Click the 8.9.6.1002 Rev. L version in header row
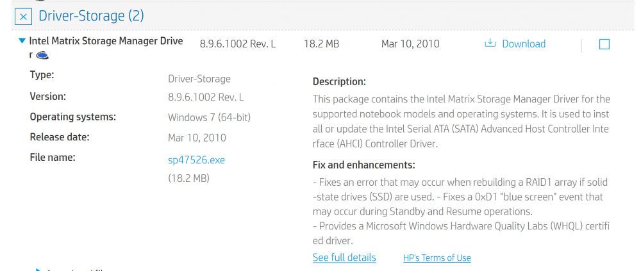 238,44
